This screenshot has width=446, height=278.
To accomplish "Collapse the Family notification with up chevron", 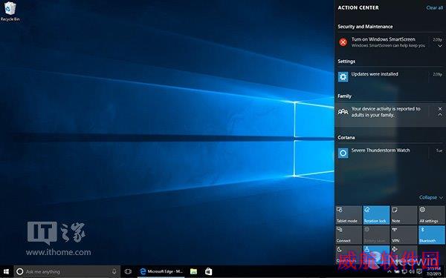I will (x=440, y=115).
